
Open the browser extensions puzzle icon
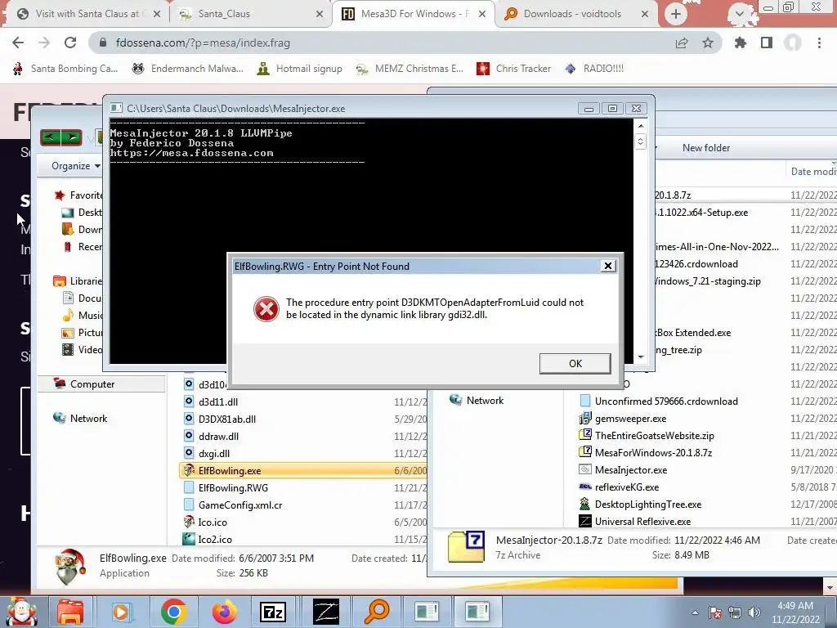pyautogui.click(x=741, y=43)
